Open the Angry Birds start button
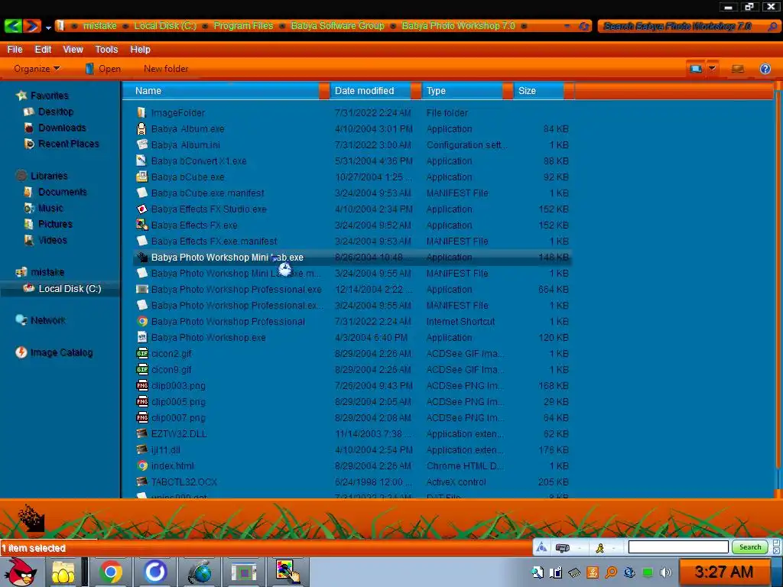Viewport: 783px width, 587px height. tap(20, 572)
